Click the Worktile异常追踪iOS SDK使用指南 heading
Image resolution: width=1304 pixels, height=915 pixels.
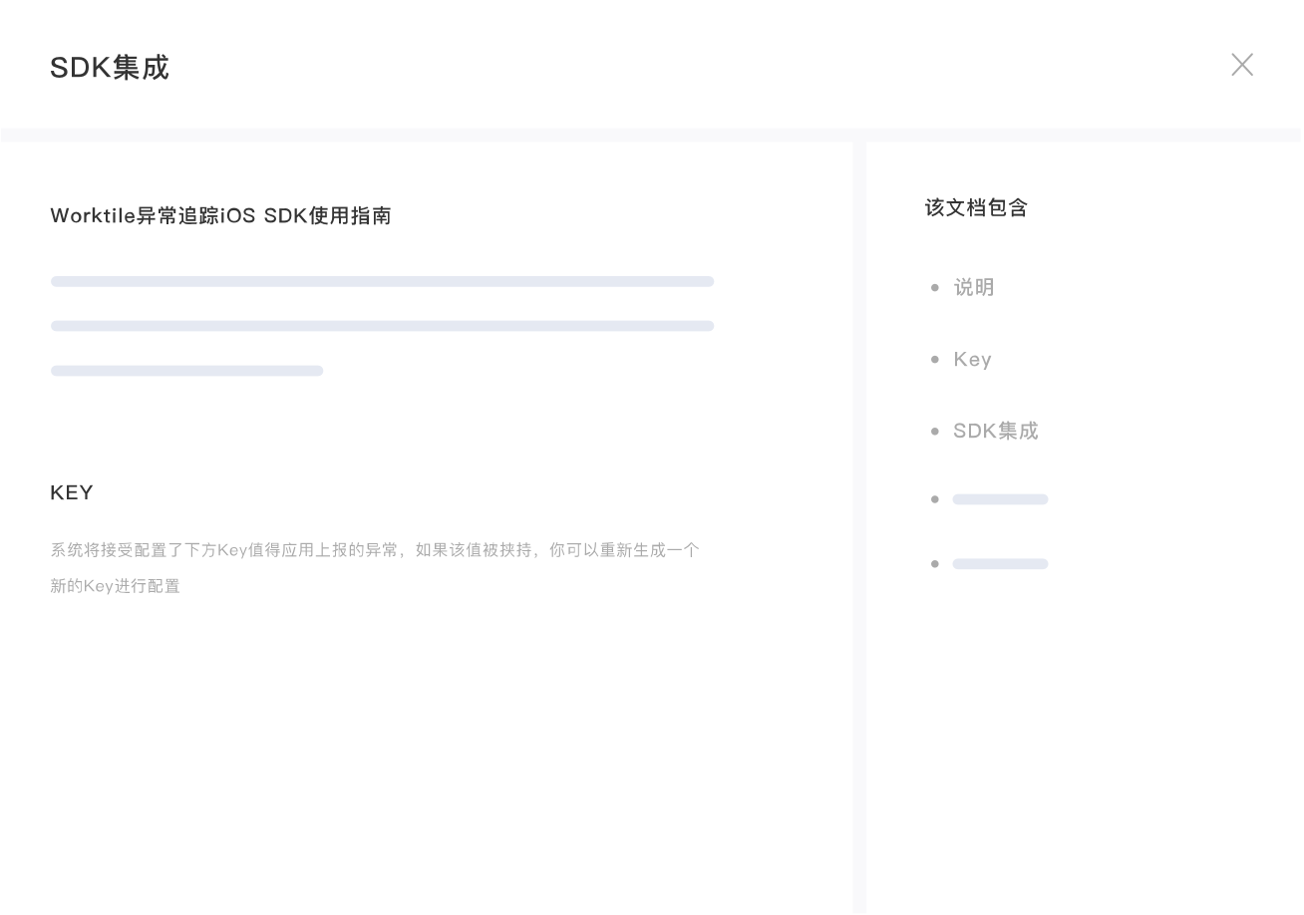(x=220, y=215)
